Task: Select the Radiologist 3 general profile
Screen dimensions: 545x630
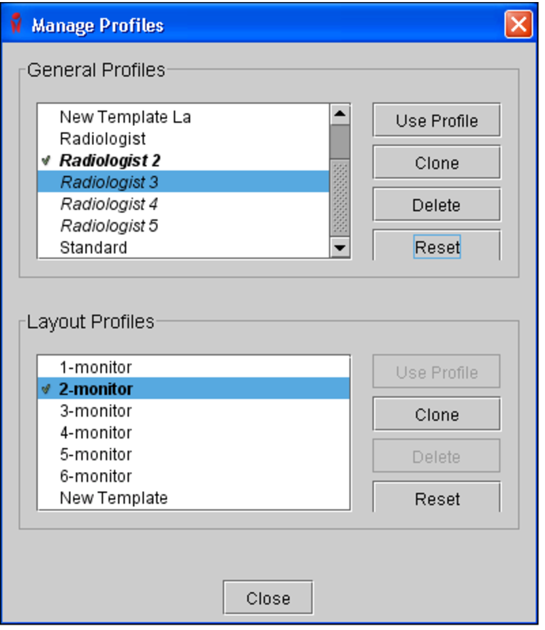Action: tap(109, 183)
